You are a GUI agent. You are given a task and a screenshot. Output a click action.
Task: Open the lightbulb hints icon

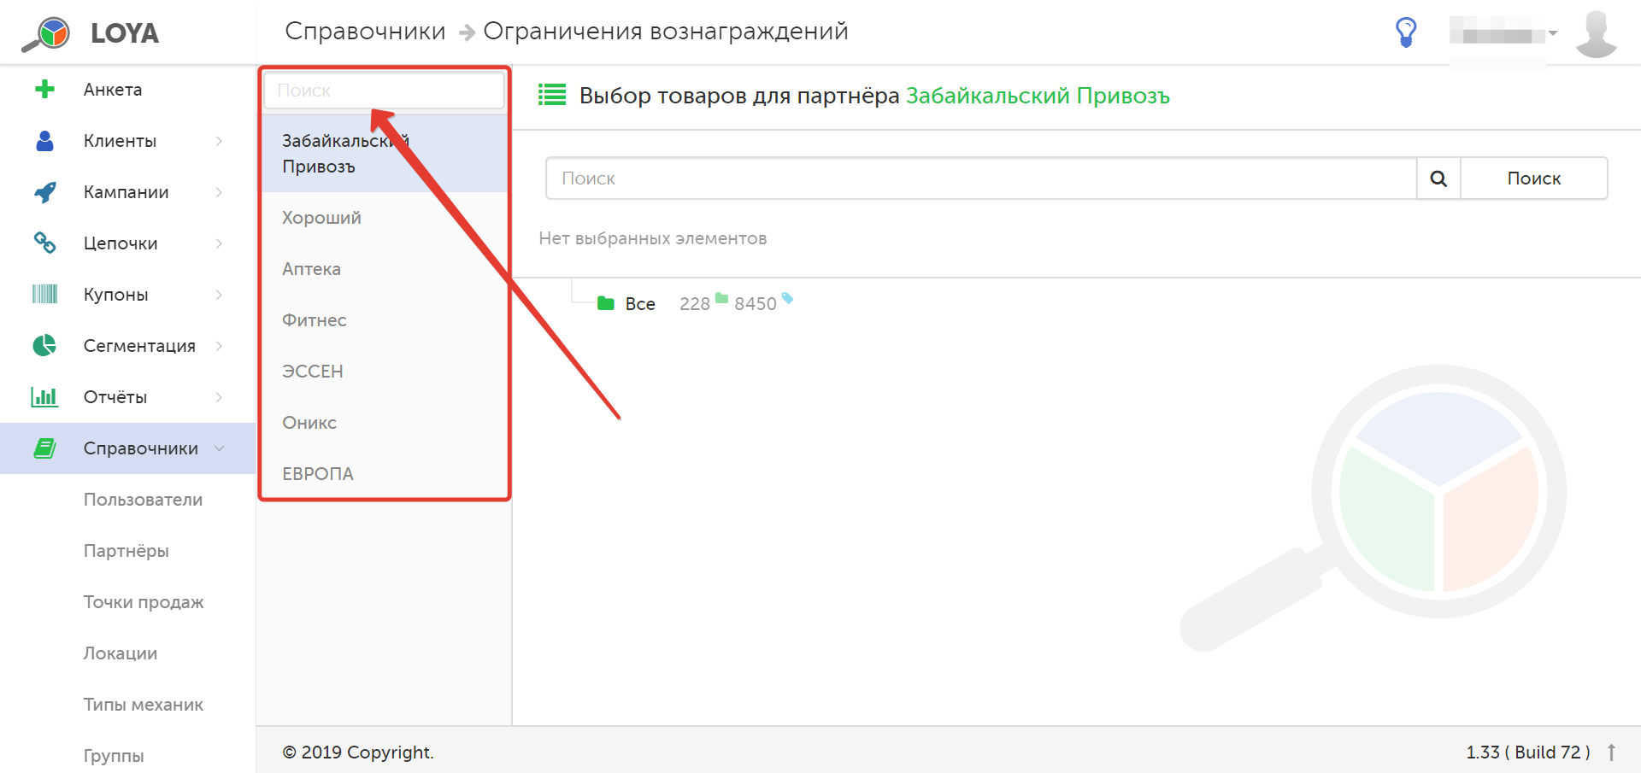[x=1406, y=32]
